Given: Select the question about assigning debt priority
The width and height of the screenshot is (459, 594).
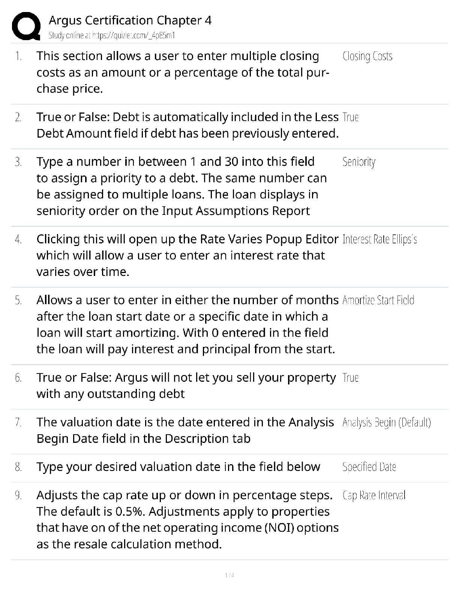Looking at the screenshot, I should pos(181,186).
